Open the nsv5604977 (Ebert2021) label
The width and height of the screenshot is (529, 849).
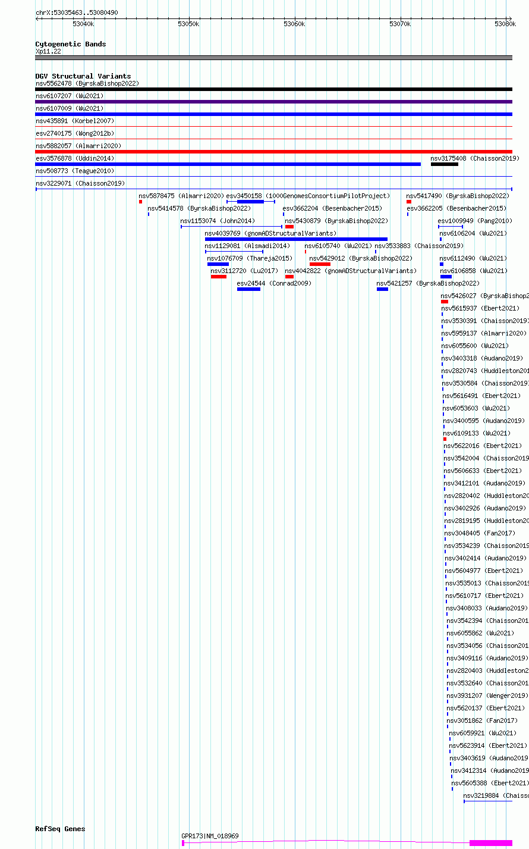point(485,571)
